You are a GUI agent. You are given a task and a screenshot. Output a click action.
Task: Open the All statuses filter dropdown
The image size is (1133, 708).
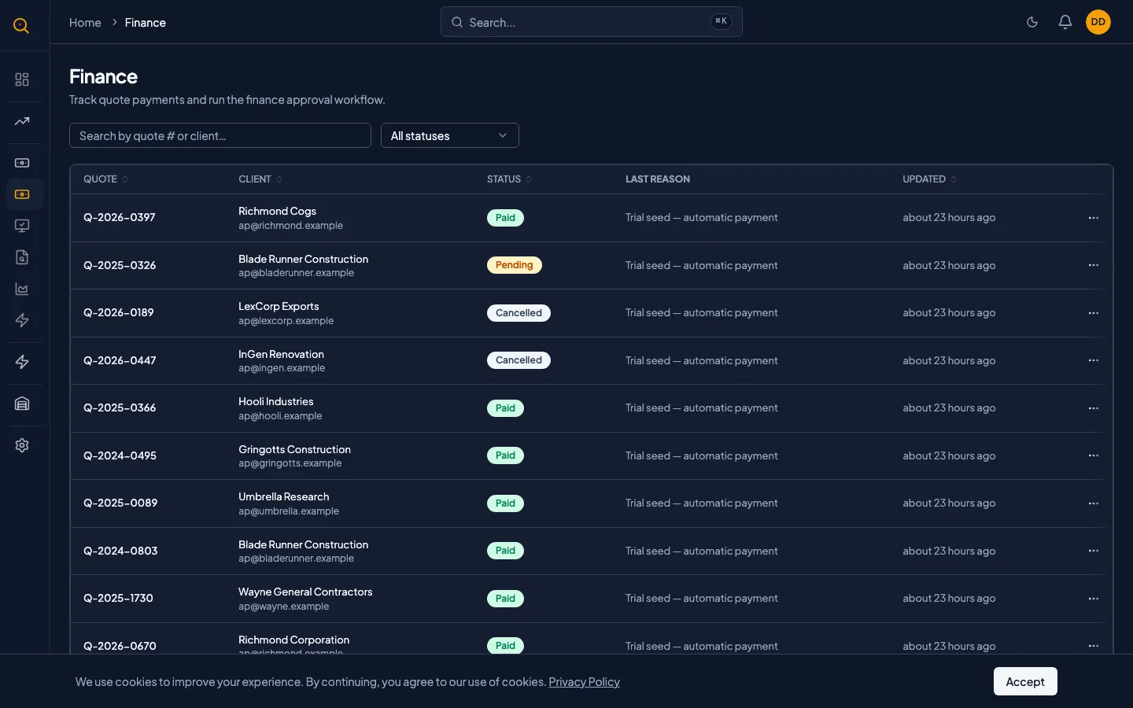(450, 135)
